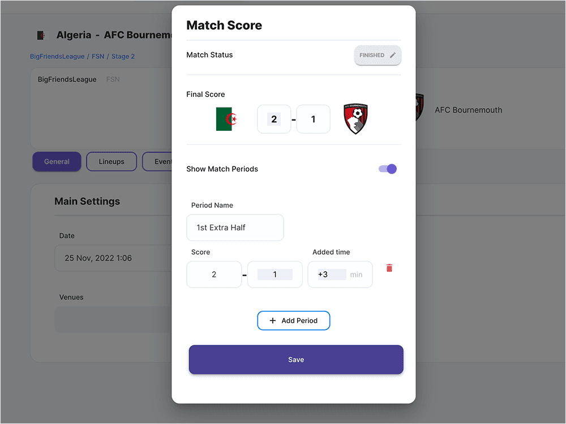Click the Algeria flag in Final Score

pyautogui.click(x=226, y=119)
